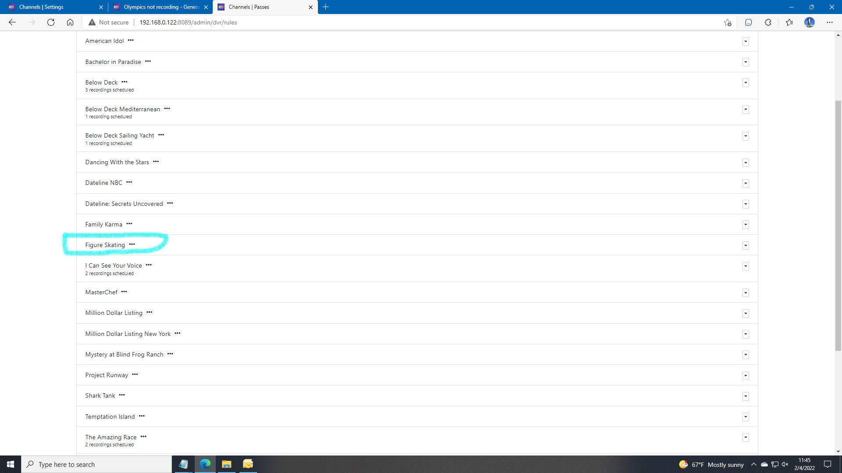Screen dimensions: 842x473
Task: Expand the Family Karma dropdown arrow
Action: click(746, 225)
